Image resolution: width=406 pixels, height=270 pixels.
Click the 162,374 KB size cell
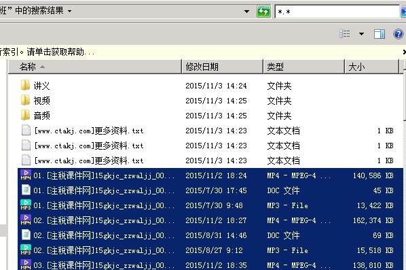[x=373, y=220]
